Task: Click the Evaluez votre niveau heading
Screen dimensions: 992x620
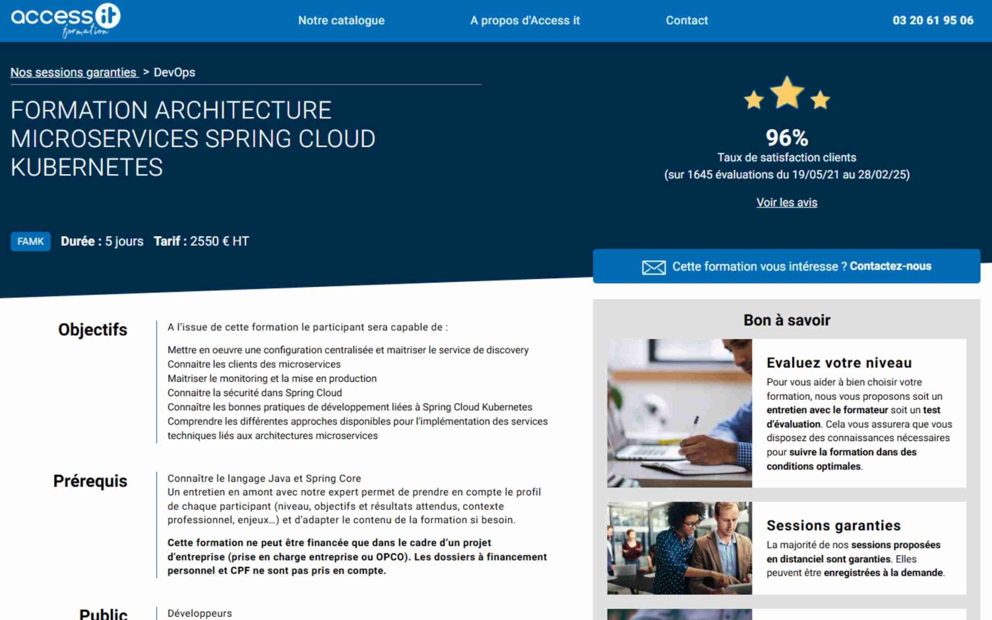Action: coord(839,363)
